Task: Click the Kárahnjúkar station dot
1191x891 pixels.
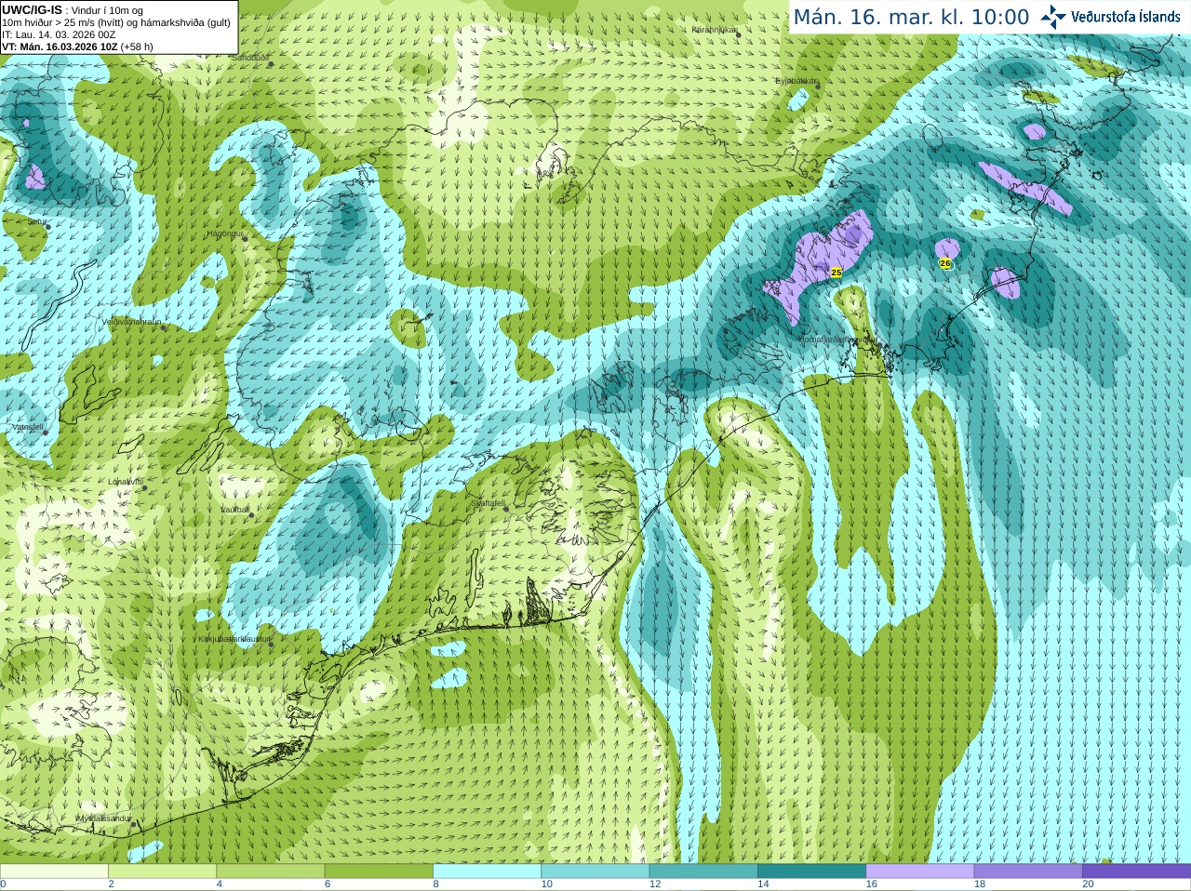Action: [737, 34]
